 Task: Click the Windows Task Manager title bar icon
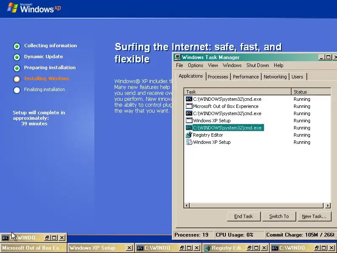pos(177,57)
